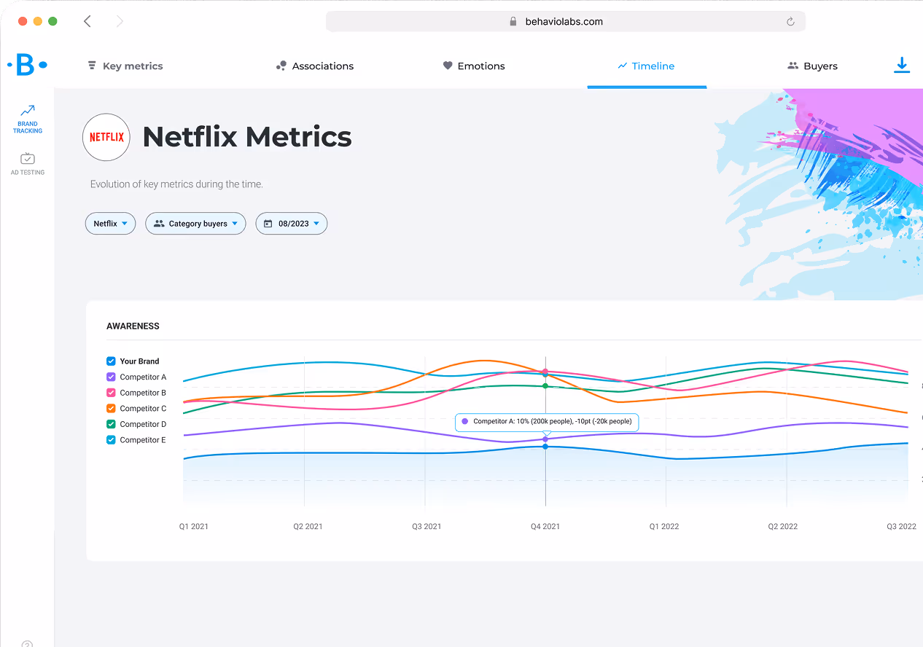Click the Q4 2021 axis label

(545, 526)
